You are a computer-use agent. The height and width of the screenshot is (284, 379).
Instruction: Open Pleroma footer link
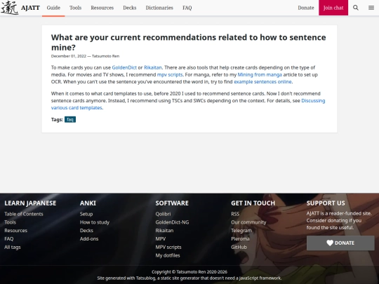(x=240, y=239)
